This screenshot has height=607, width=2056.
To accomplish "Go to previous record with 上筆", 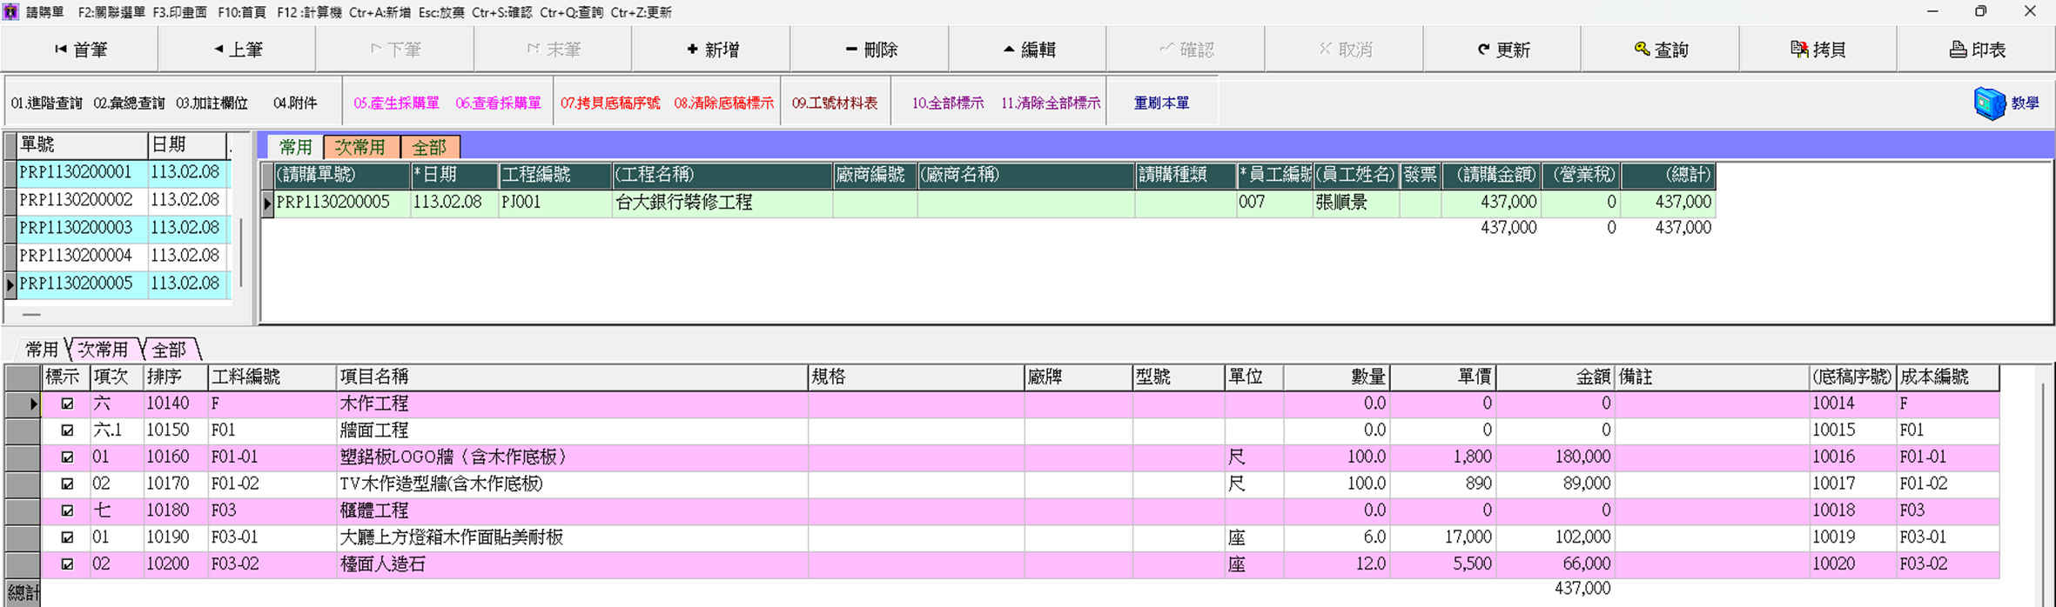I will pos(238,50).
